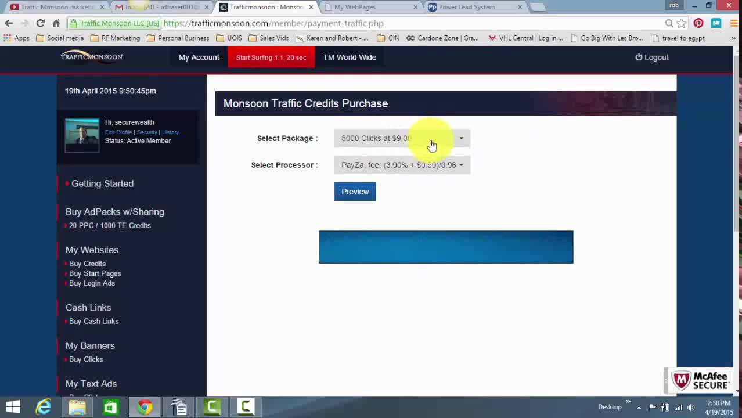
Task: Switch to Traffic Monsoon marketing YouTube tab
Action: (x=57, y=7)
